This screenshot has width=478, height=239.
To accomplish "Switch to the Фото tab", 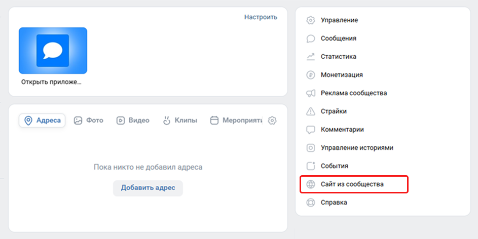I will 89,121.
